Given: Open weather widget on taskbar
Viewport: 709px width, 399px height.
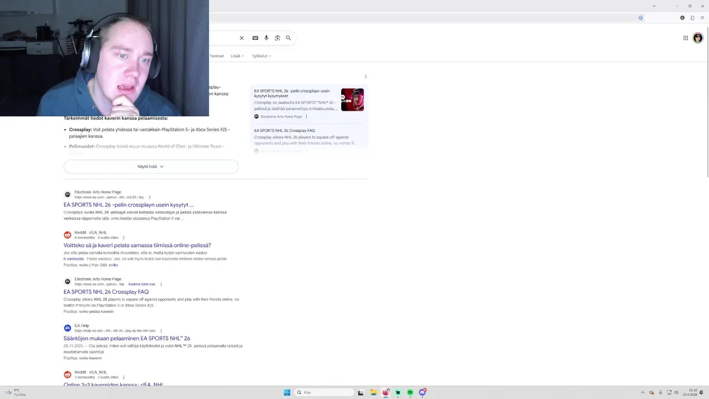Looking at the screenshot, I should tap(15, 392).
